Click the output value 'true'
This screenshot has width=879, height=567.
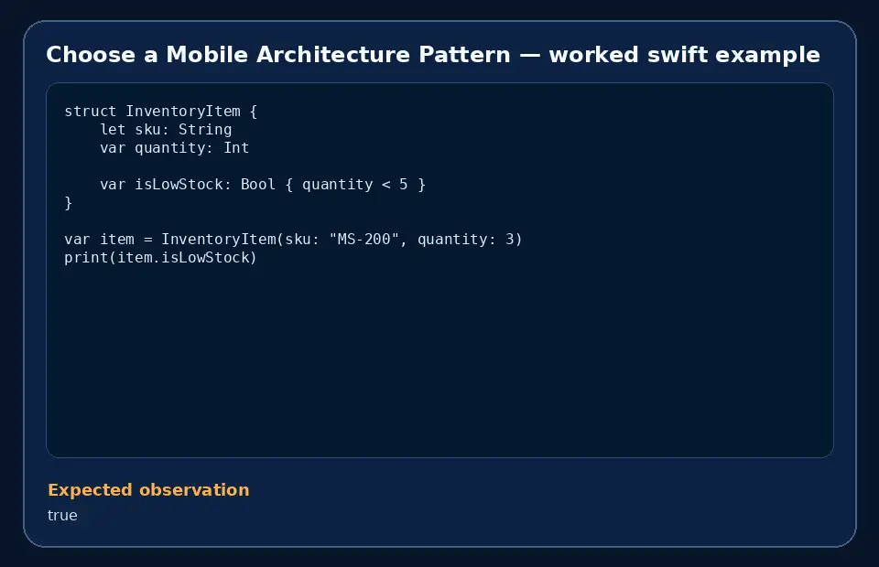[x=62, y=516]
